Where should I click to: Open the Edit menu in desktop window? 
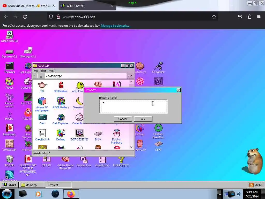43,71
